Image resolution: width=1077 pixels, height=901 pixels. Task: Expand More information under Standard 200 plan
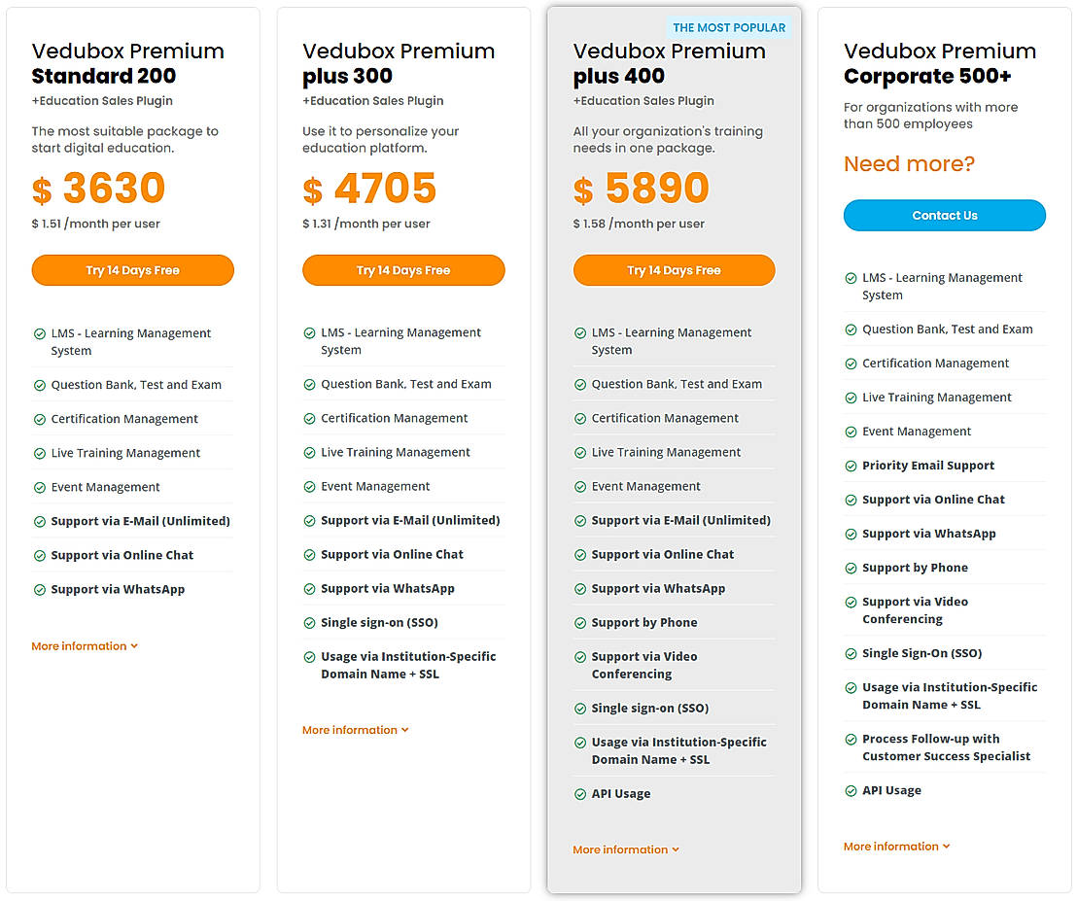(85, 646)
